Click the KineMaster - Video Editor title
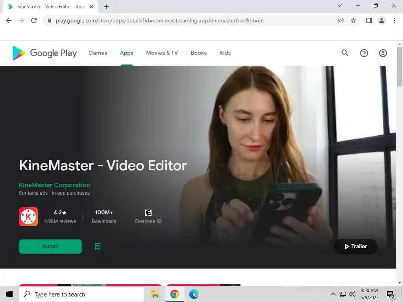The width and height of the screenshot is (403, 302). pos(103,166)
